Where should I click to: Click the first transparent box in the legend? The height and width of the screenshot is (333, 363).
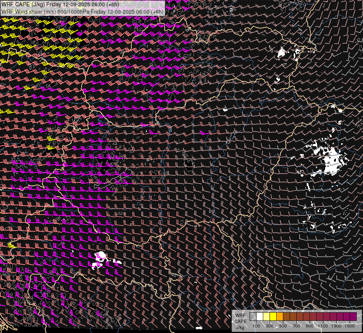pos(253,316)
